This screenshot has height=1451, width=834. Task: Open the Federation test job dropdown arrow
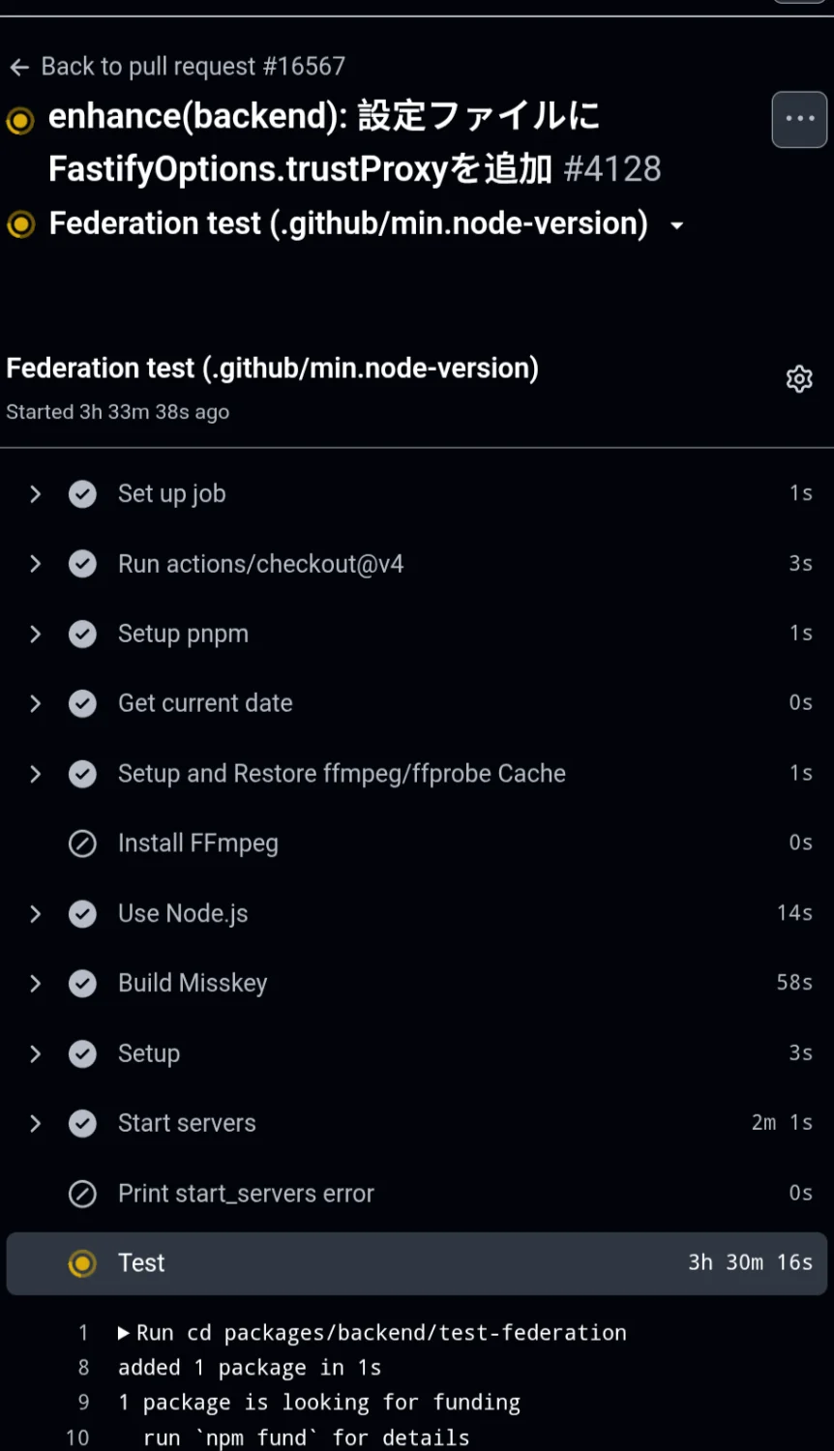point(677,225)
